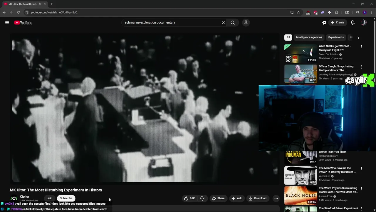Open site information icon in address bar
Viewport: 376px width, 212px height.
(27, 12)
